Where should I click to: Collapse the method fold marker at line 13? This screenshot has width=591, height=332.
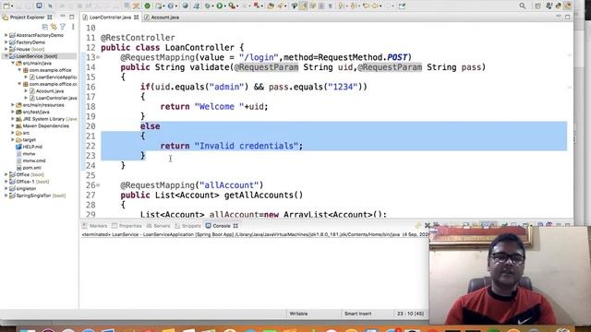coord(98,57)
